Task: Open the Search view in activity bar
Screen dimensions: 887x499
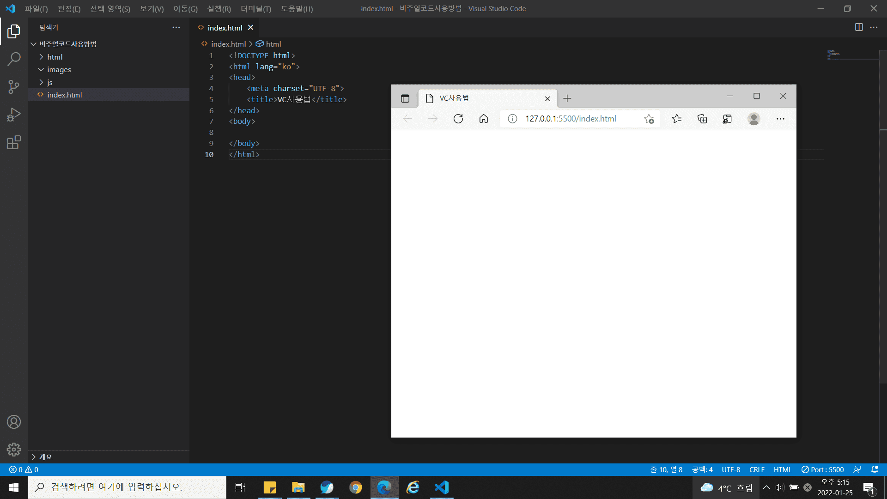Action: [14, 59]
